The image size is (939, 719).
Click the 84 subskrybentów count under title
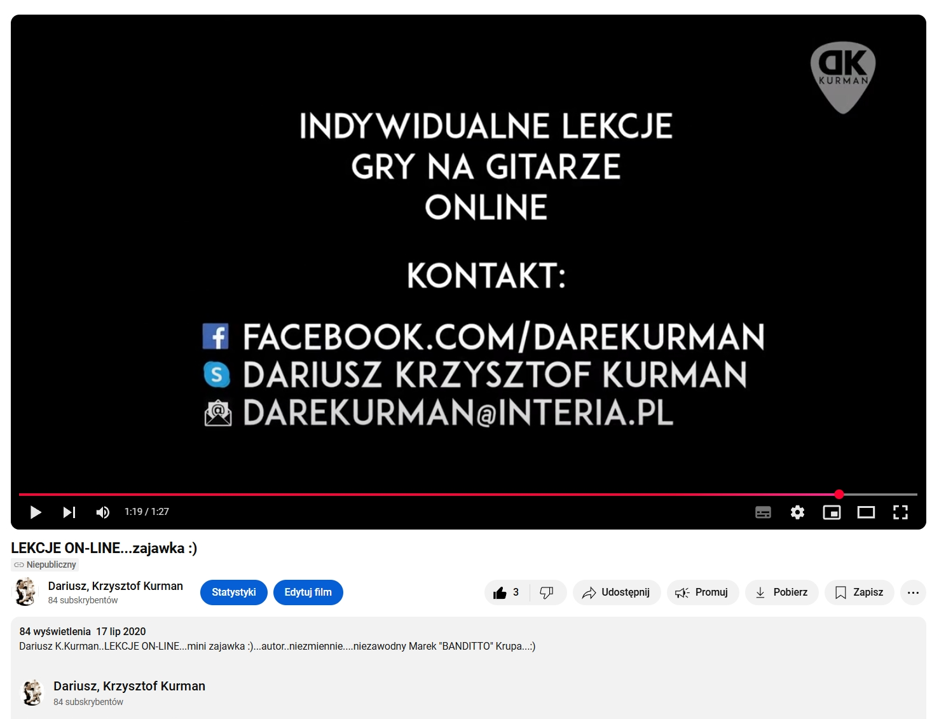[x=83, y=600]
